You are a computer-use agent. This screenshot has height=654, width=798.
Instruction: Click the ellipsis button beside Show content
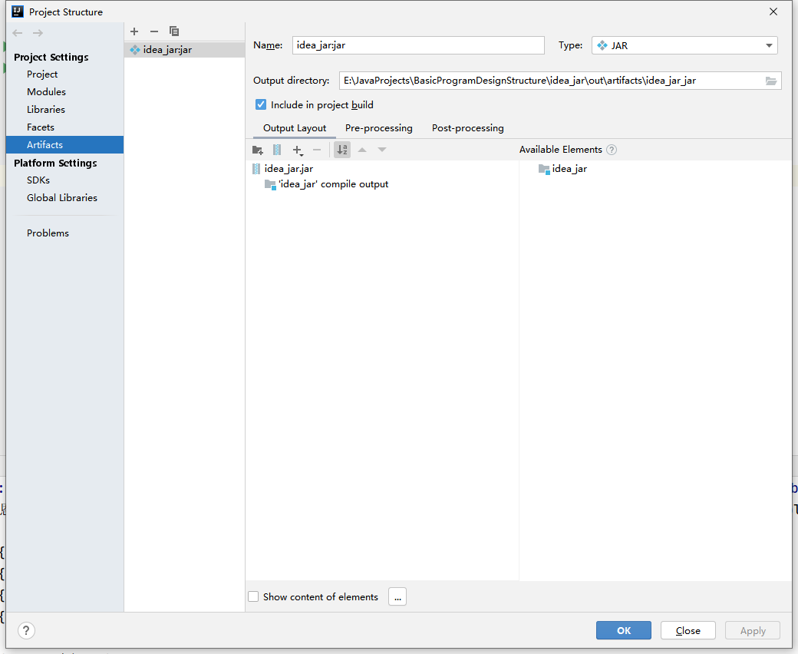397,596
